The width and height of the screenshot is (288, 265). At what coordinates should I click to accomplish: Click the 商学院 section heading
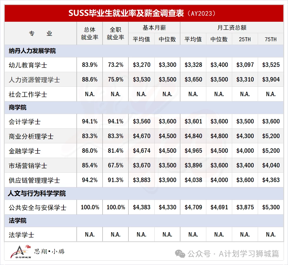[18, 107]
